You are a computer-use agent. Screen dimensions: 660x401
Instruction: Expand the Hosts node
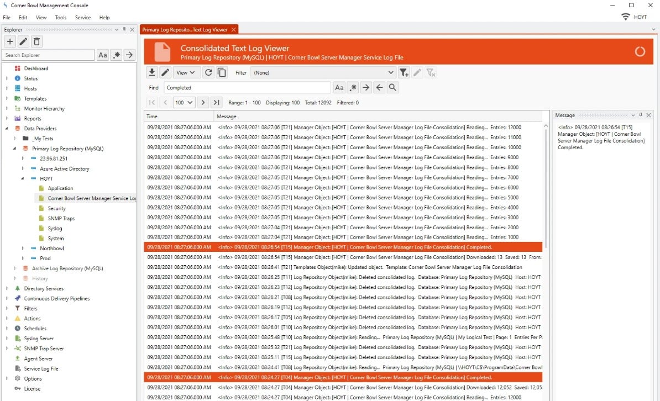pyautogui.click(x=7, y=88)
